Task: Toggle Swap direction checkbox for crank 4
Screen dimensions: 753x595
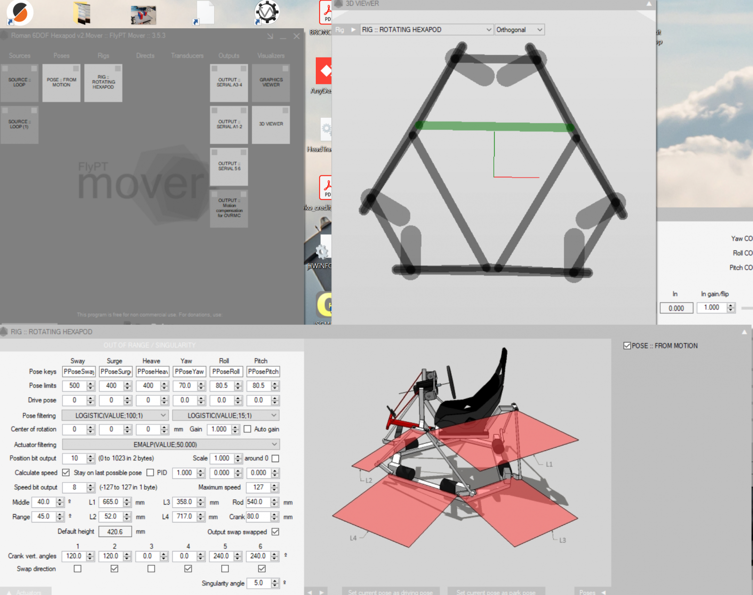Action: pyautogui.click(x=188, y=569)
